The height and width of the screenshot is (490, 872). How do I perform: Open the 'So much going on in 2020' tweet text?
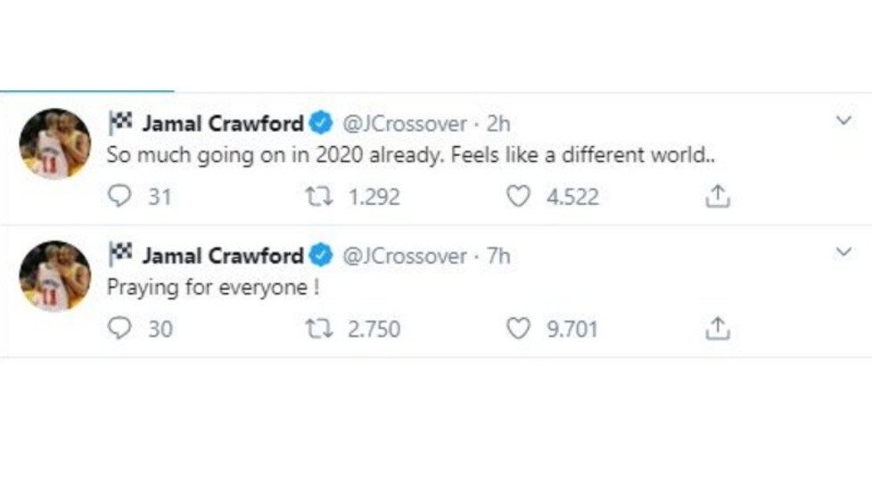click(x=410, y=155)
